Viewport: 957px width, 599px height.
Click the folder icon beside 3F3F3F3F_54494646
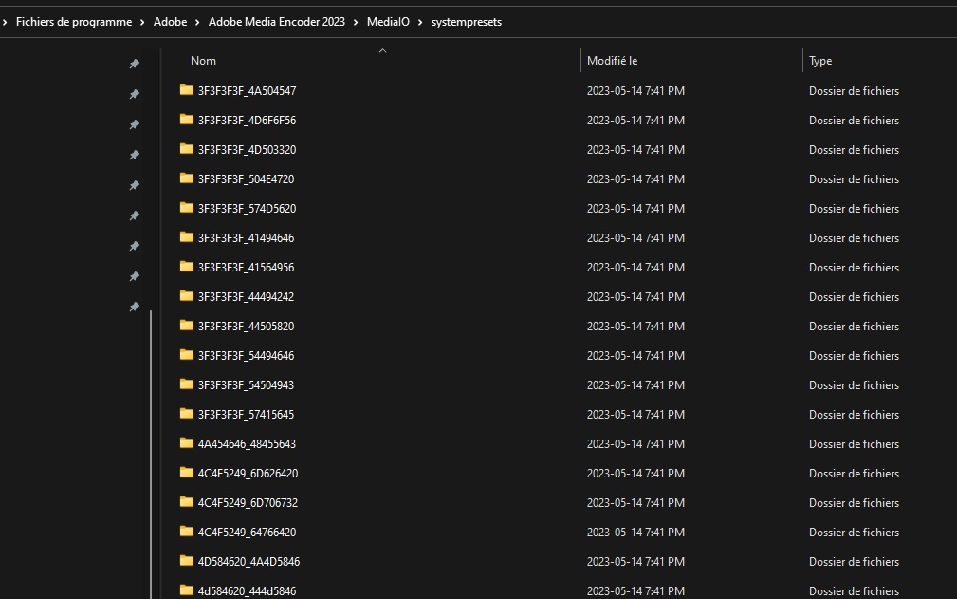[x=187, y=354]
